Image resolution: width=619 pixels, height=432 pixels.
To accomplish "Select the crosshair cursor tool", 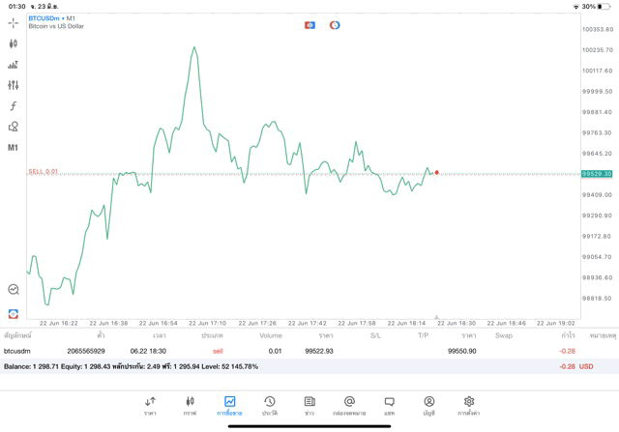I will point(14,22).
